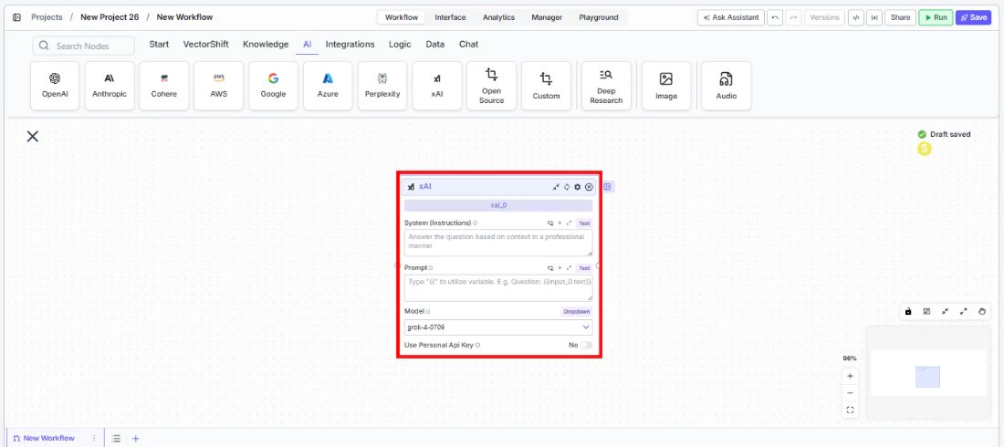Image resolution: width=1004 pixels, height=447 pixels.
Task: Close the panel with the X icon
Action: pyautogui.click(x=33, y=136)
